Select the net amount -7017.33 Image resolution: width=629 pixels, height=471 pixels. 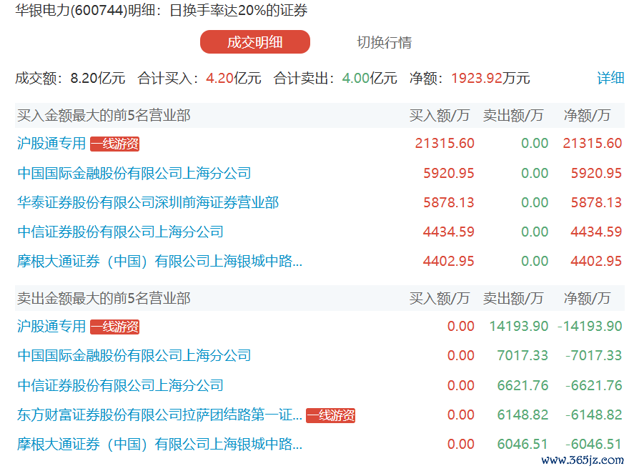click(594, 355)
